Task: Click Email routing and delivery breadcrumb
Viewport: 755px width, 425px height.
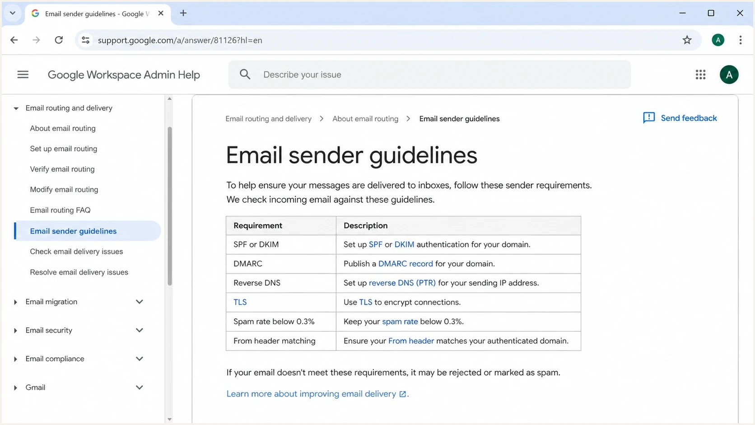Action: 269,119
